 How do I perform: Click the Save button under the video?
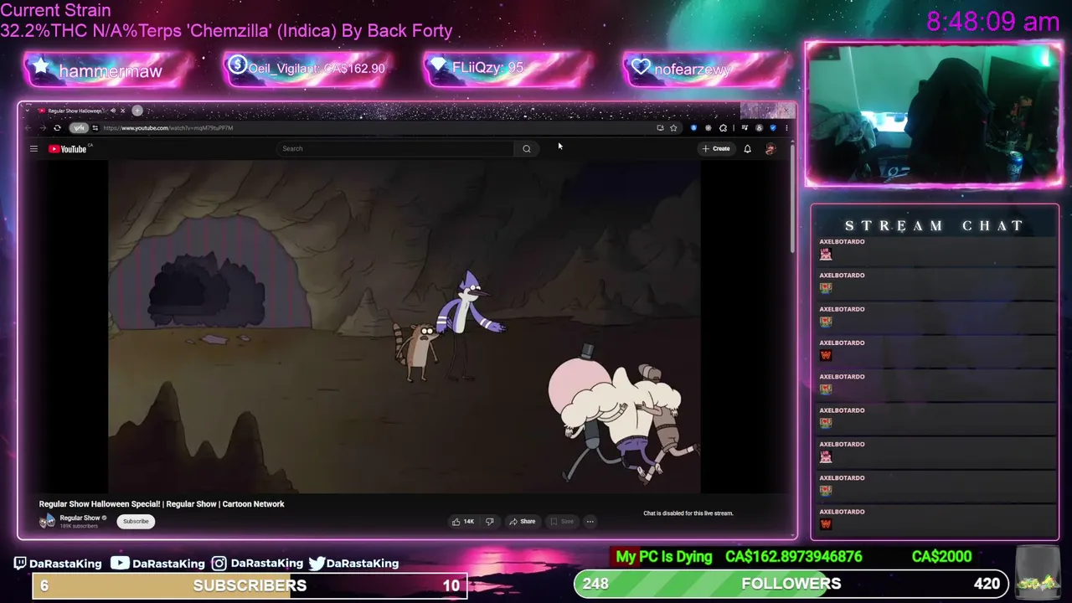(561, 521)
